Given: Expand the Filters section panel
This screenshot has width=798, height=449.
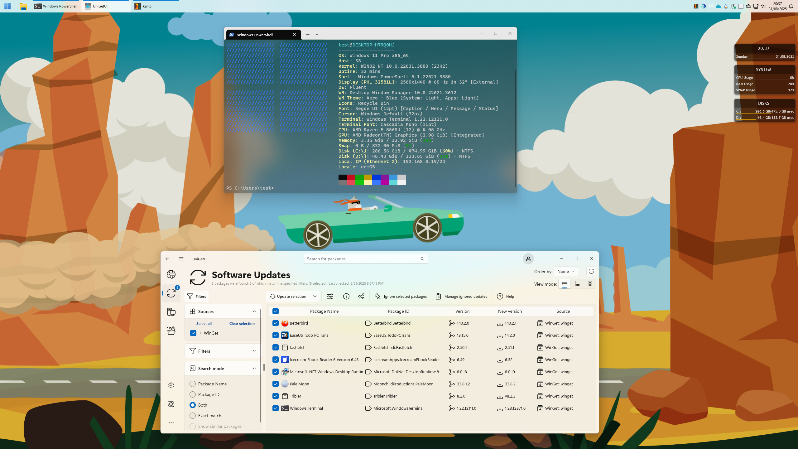Looking at the screenshot, I should pyautogui.click(x=254, y=351).
